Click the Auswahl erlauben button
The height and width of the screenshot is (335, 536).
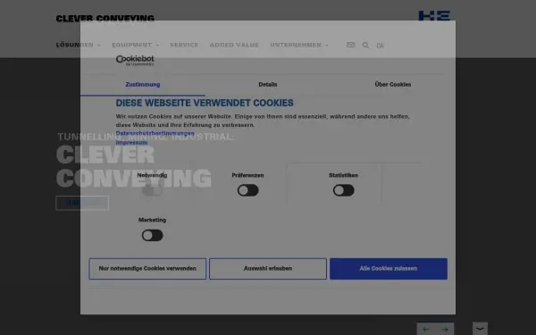pyautogui.click(x=268, y=269)
